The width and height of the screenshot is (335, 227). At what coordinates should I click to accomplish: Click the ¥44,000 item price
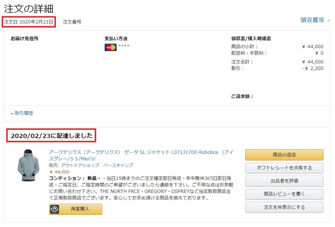tap(60, 172)
